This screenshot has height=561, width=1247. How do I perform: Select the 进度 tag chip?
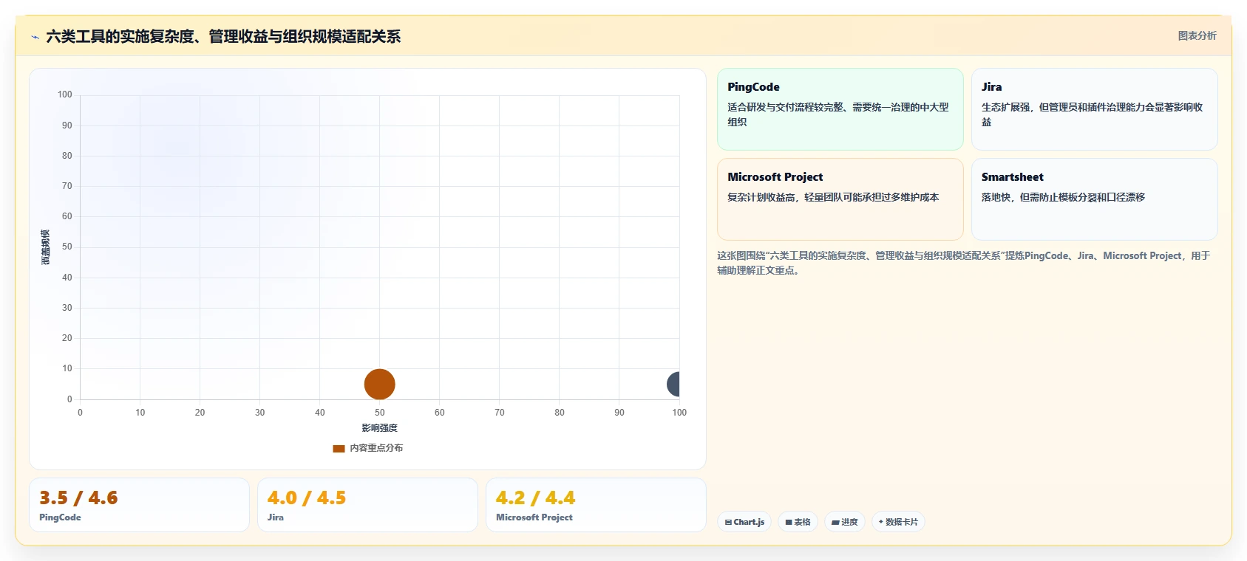coord(844,522)
